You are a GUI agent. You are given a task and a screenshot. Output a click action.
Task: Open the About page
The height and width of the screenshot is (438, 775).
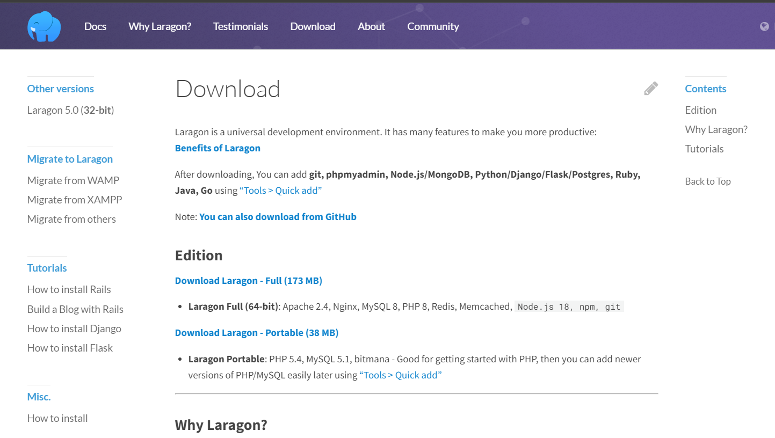pos(371,26)
